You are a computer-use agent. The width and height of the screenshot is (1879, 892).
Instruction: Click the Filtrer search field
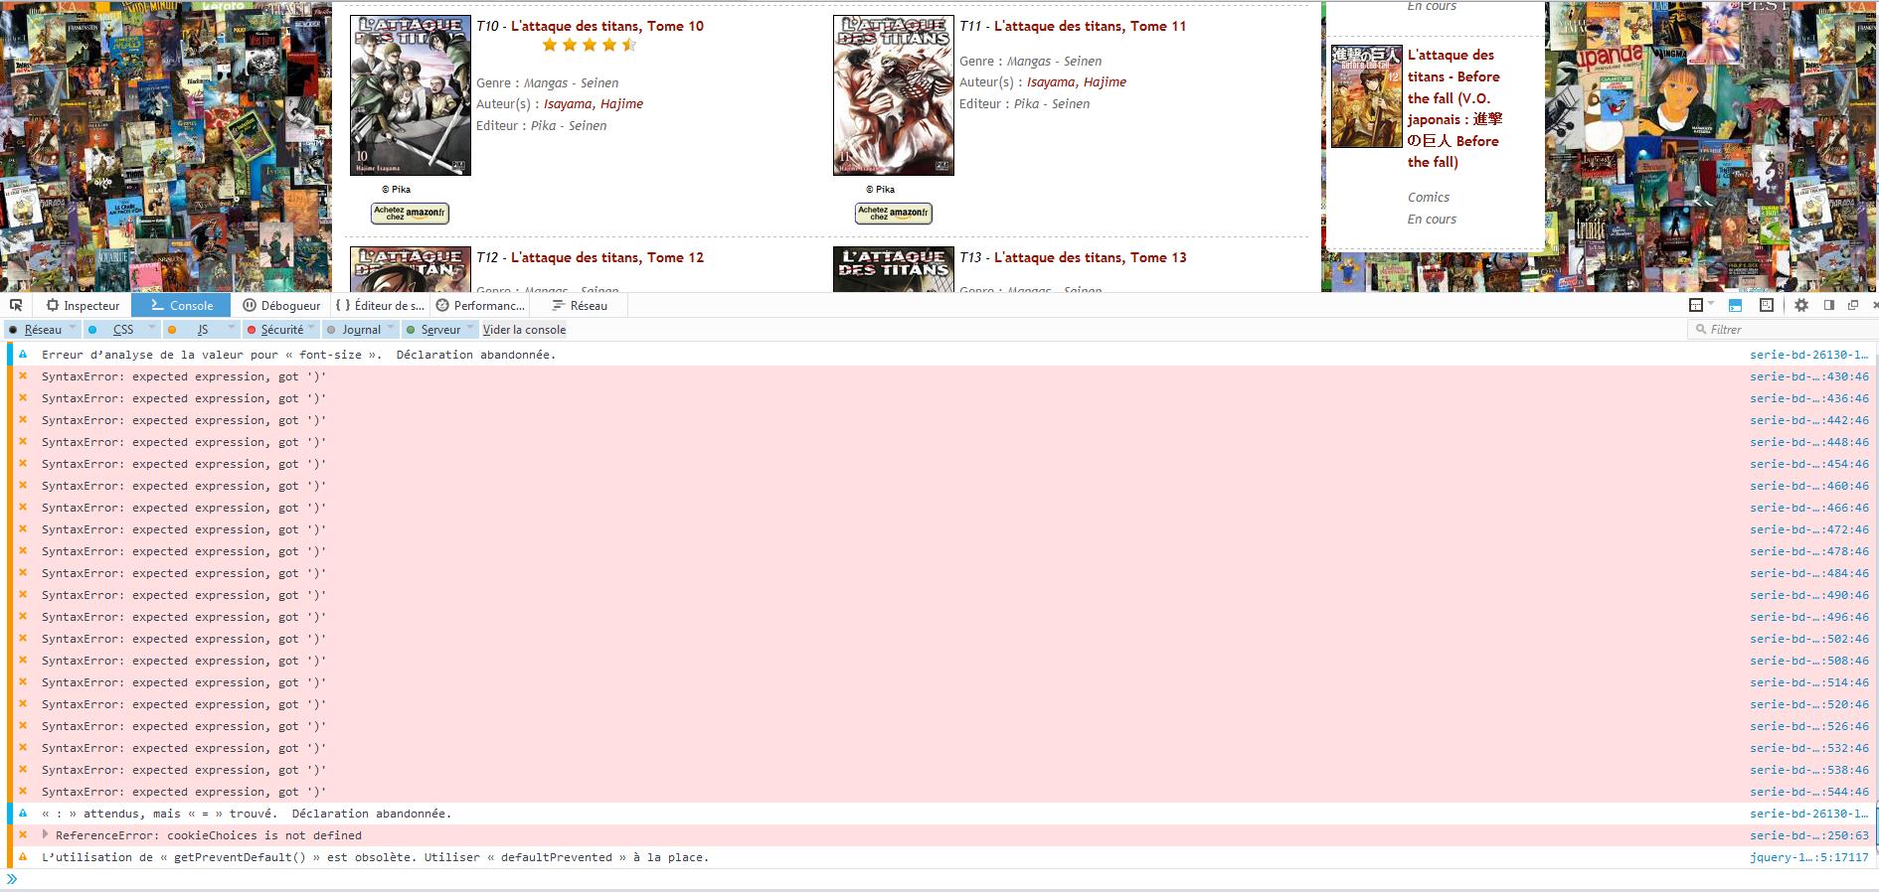[1784, 330]
